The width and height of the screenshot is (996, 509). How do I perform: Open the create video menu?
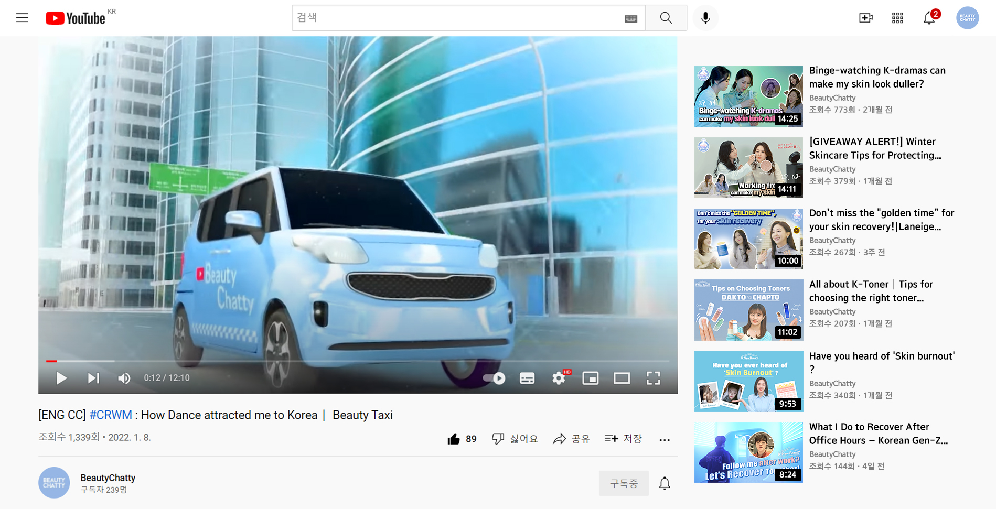866,18
